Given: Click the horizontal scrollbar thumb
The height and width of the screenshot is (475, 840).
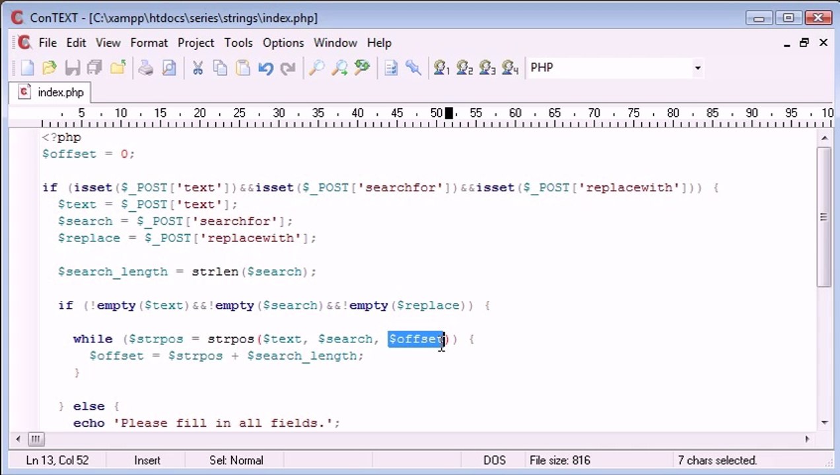Looking at the screenshot, I should click(36, 439).
